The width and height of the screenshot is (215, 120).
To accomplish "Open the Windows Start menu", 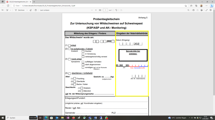I will (x=3, y=118).
